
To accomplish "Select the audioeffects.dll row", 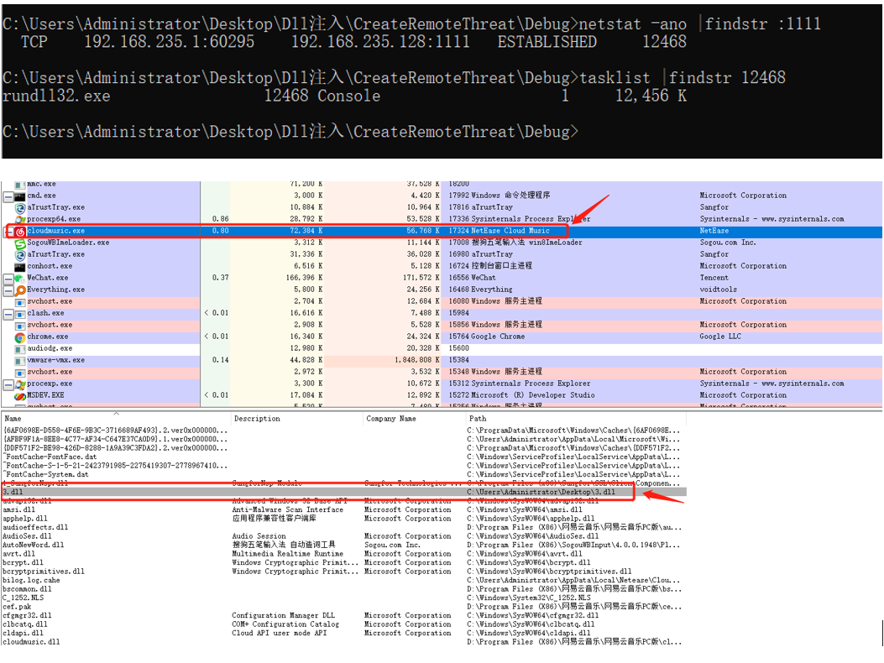I will (x=343, y=528).
